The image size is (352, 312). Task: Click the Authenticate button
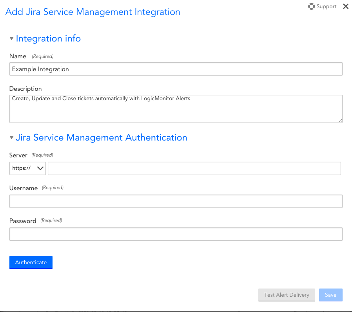click(31, 262)
